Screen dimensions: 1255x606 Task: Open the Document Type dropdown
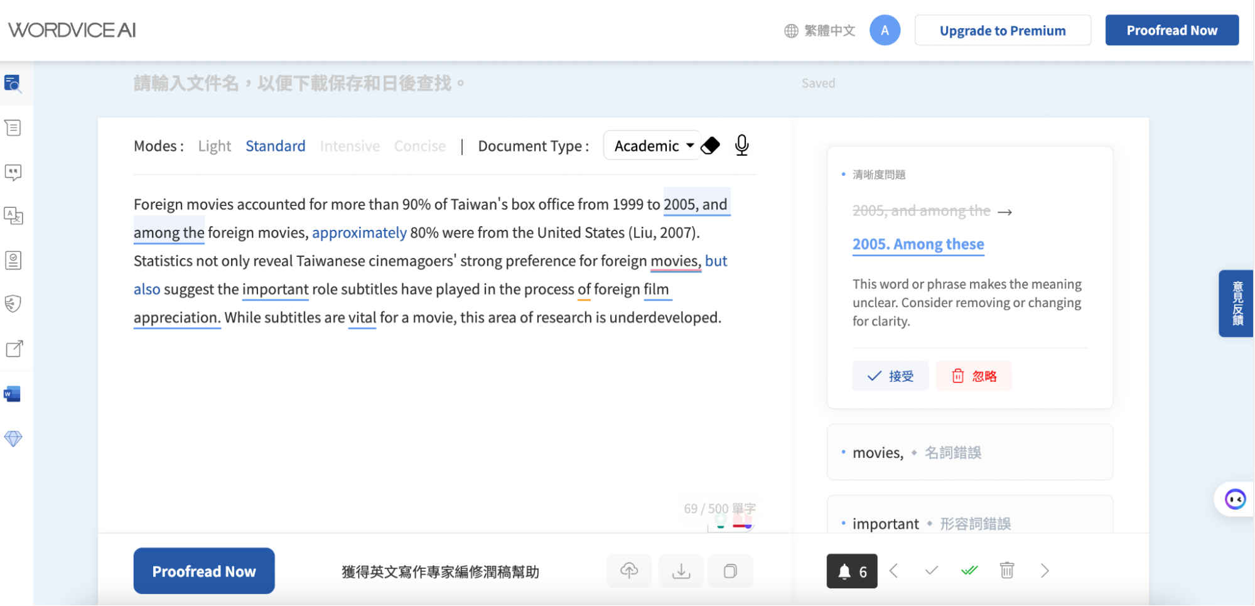click(652, 145)
